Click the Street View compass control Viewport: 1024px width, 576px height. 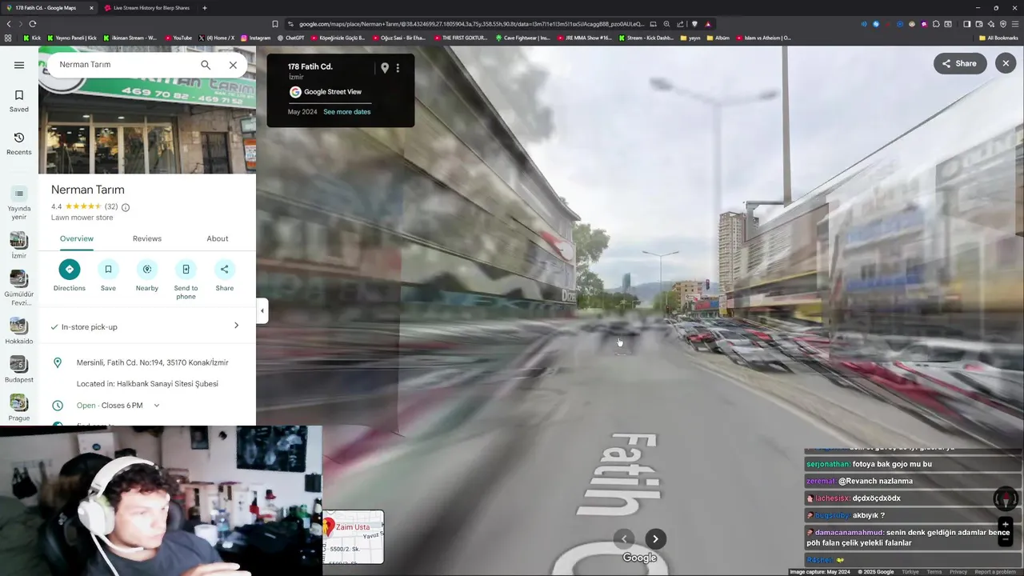(1006, 498)
